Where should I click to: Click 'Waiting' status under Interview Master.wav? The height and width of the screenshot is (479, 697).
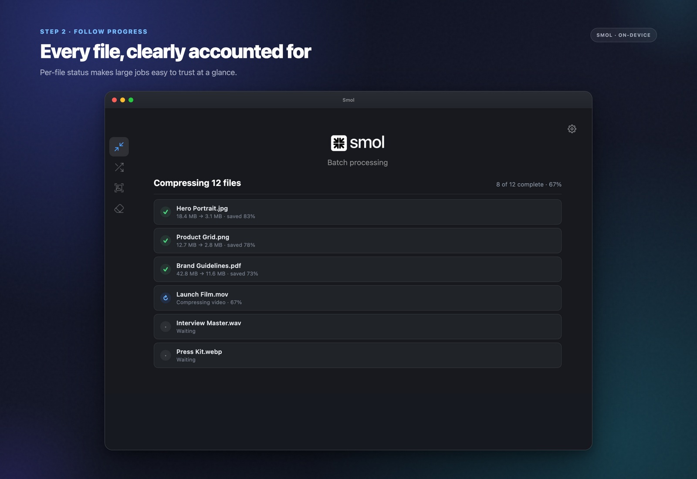[x=186, y=331]
